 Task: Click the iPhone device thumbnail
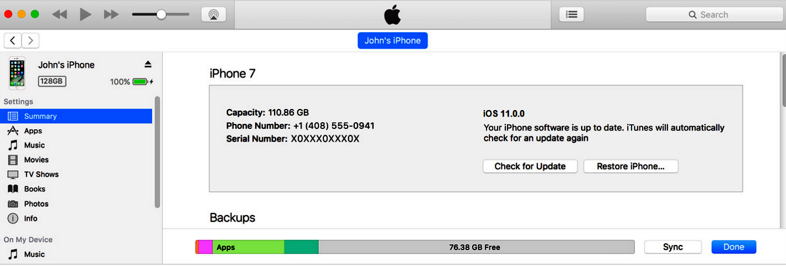[17, 73]
